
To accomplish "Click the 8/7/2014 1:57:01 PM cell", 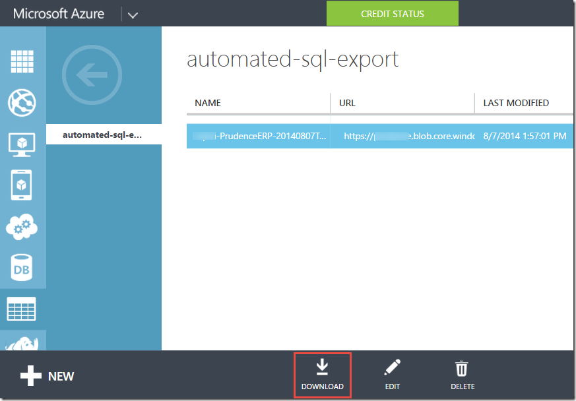I will pyautogui.click(x=525, y=136).
